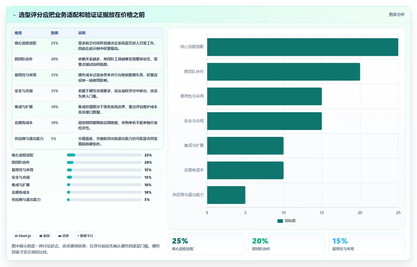Click the 供应商与退出能力 y-axis label in chart
Viewport: 417px width, 267px height.
[188, 195]
